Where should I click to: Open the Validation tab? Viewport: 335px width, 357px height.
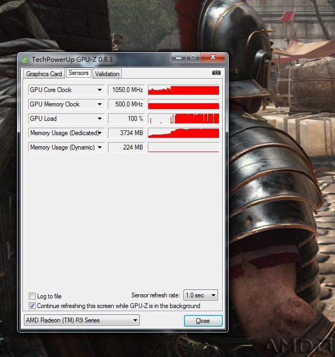[107, 74]
